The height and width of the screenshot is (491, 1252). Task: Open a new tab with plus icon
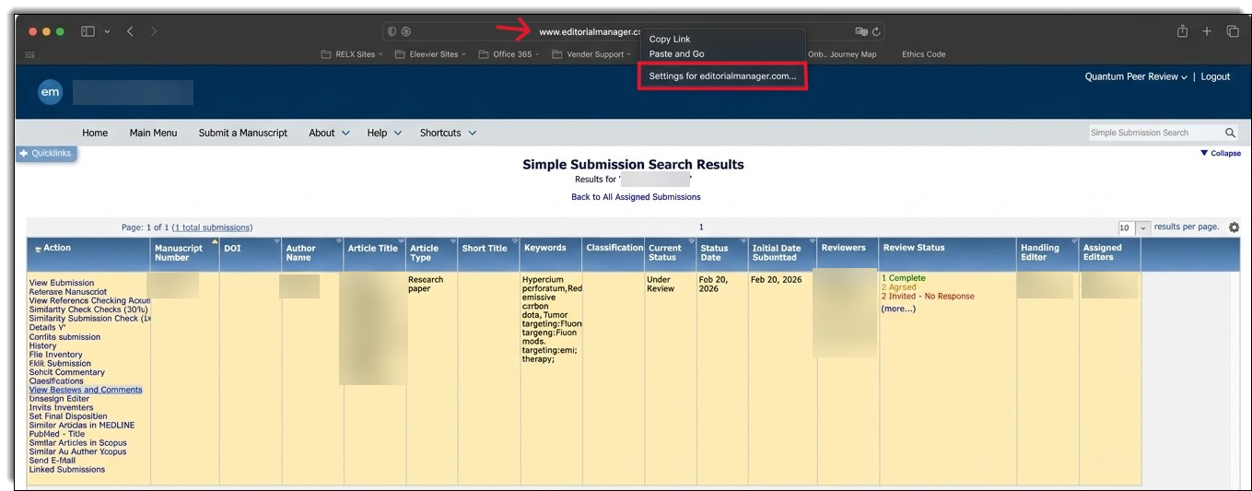(1207, 31)
